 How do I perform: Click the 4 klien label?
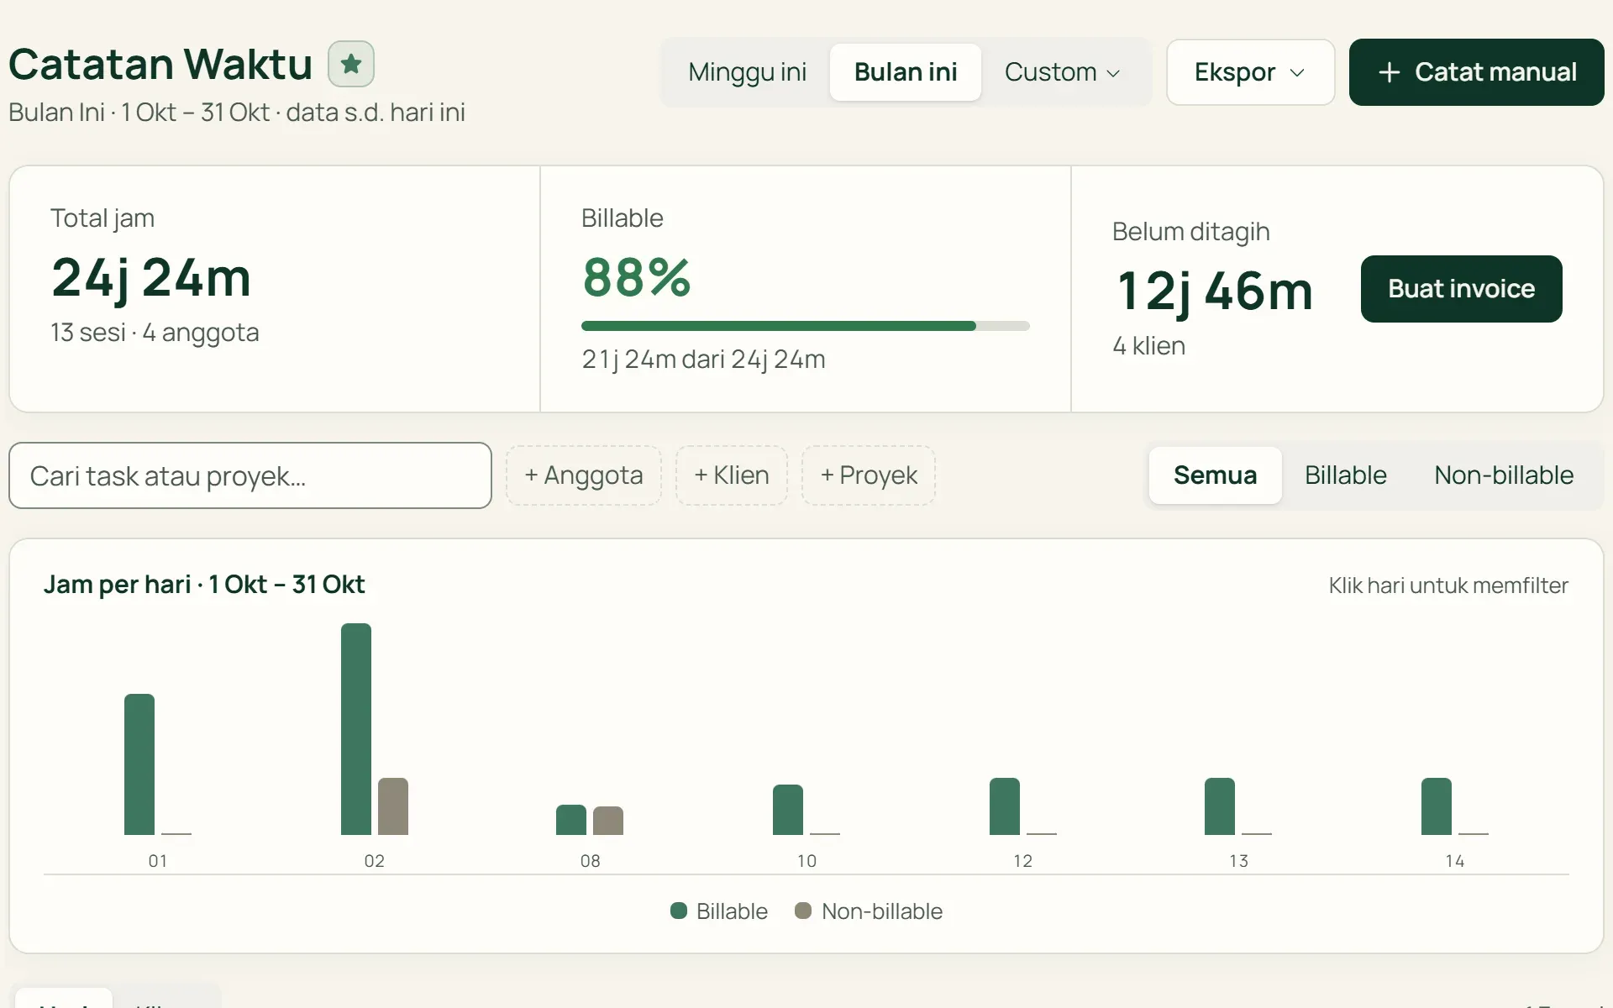point(1148,346)
